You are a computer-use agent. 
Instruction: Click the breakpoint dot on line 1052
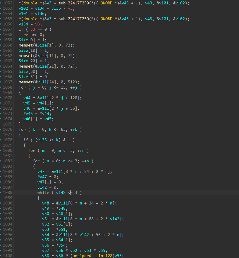tap(1, 3)
